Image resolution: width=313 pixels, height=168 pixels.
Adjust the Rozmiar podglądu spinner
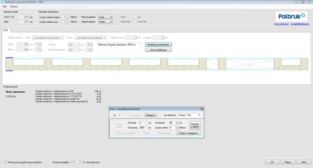click(x=79, y=162)
